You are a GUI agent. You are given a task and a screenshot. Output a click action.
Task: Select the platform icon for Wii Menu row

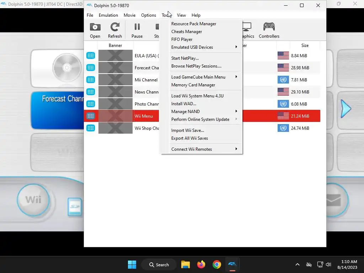click(91, 116)
